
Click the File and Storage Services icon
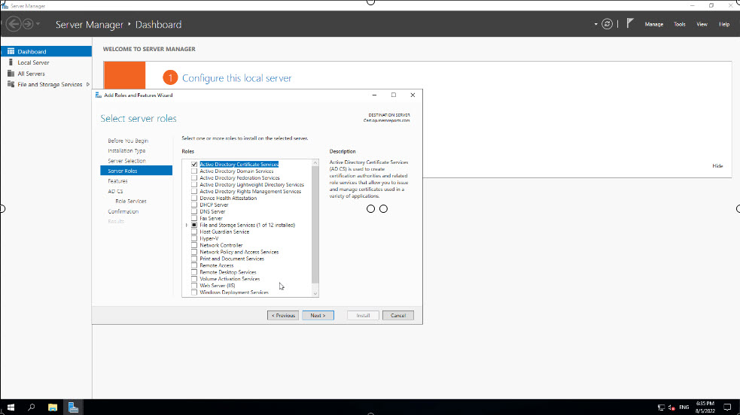pyautogui.click(x=11, y=84)
